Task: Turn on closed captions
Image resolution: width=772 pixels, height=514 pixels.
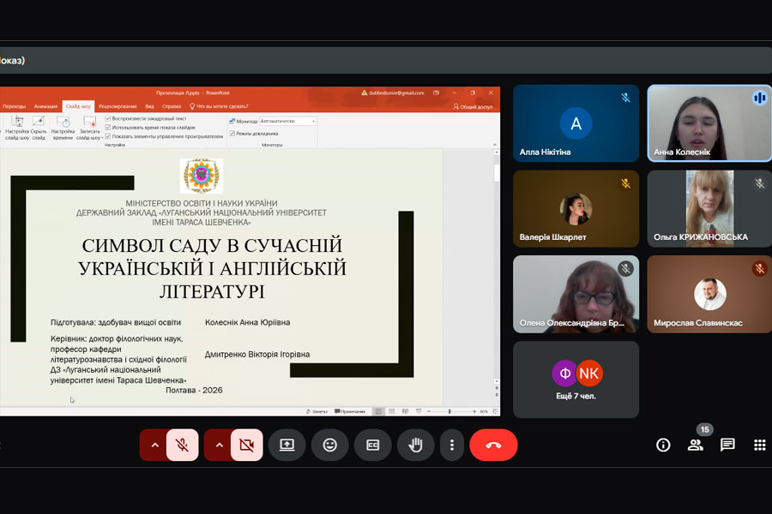Action: [x=372, y=445]
